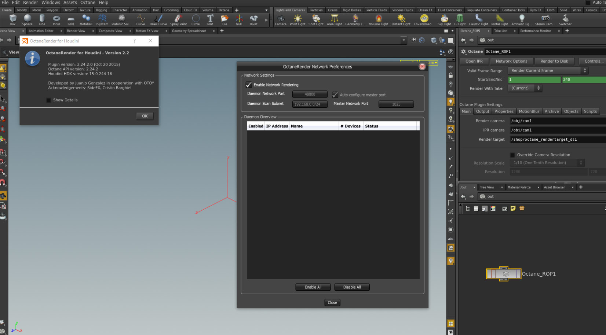
Task: Add a Sky Light
Action: tap(444, 20)
